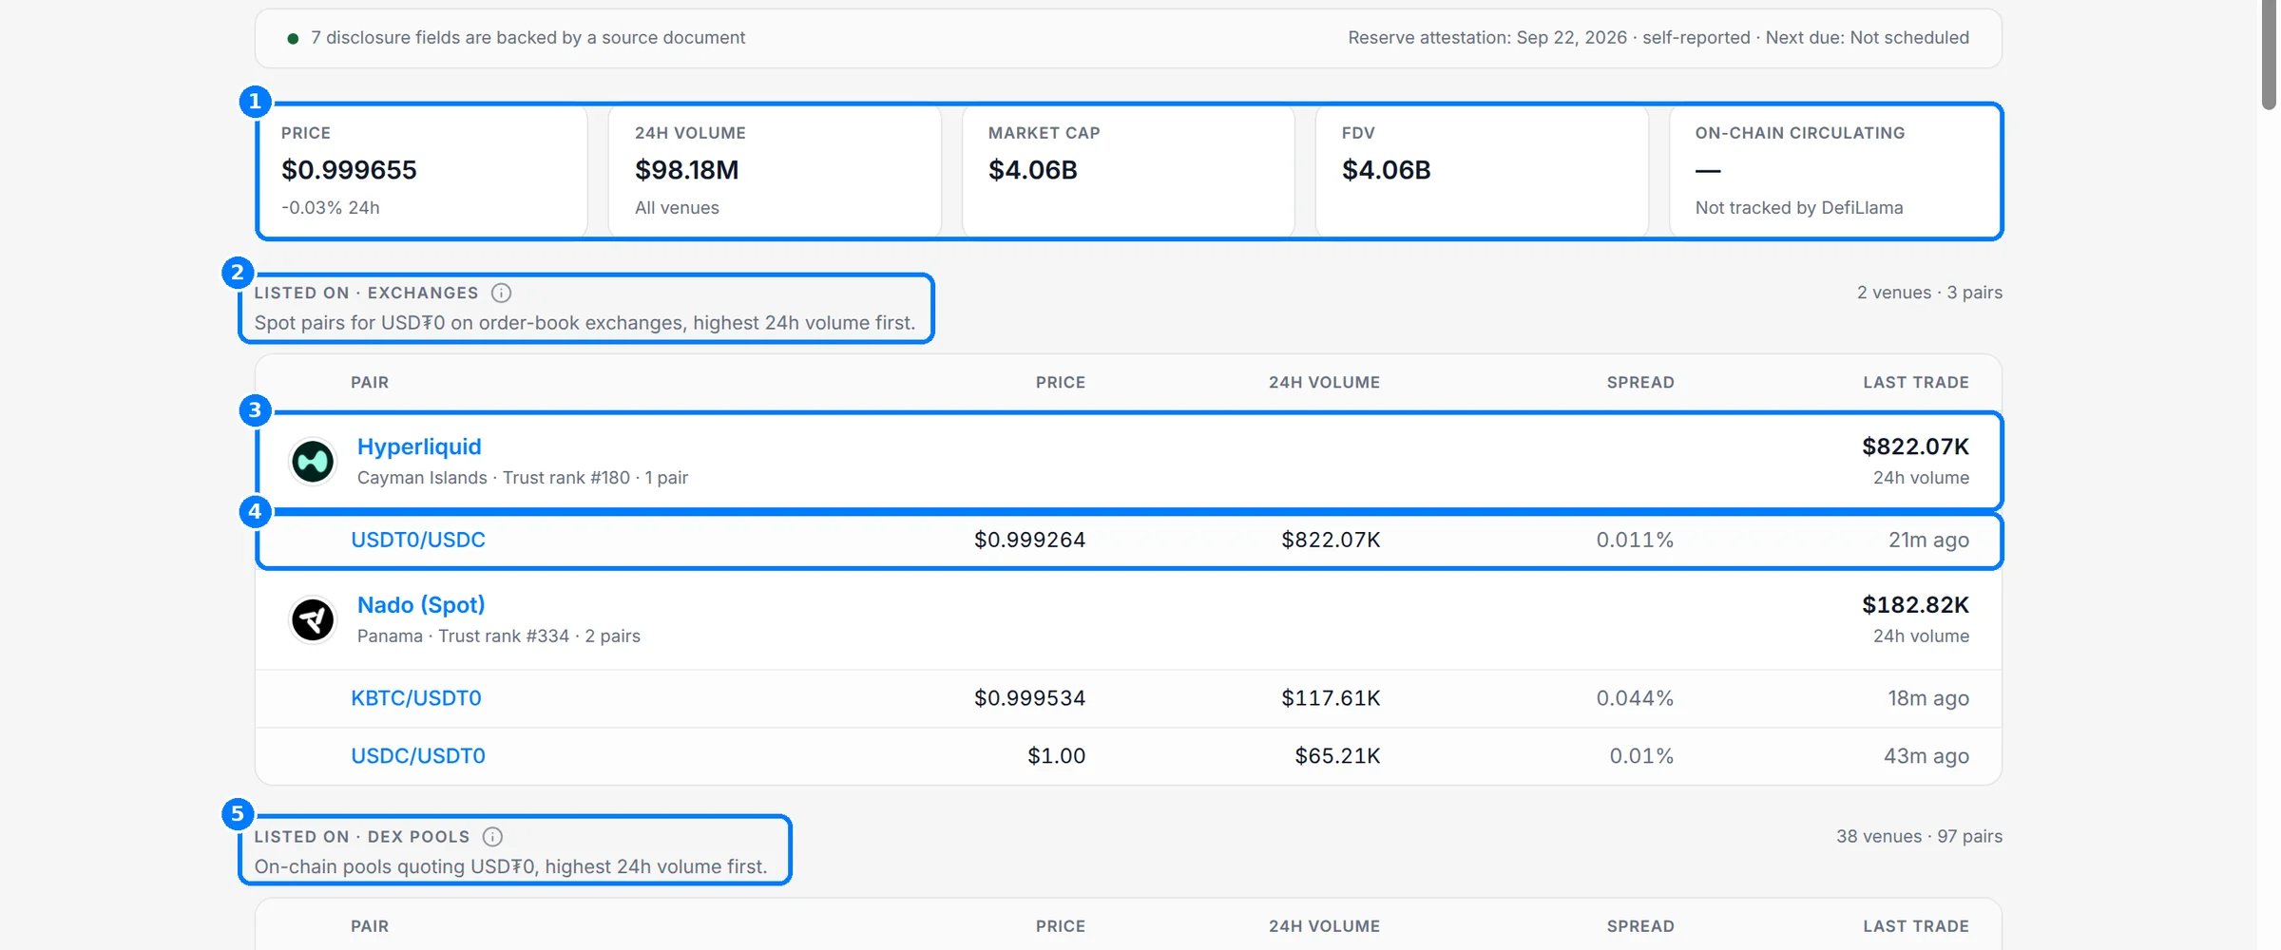Screen dimensions: 2281x950
Task: Click the '18m ago' last trade cell
Action: [1928, 698]
